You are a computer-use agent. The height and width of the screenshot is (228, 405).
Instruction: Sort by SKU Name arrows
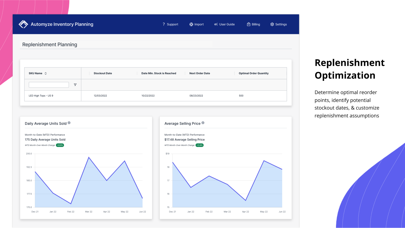[x=46, y=73]
